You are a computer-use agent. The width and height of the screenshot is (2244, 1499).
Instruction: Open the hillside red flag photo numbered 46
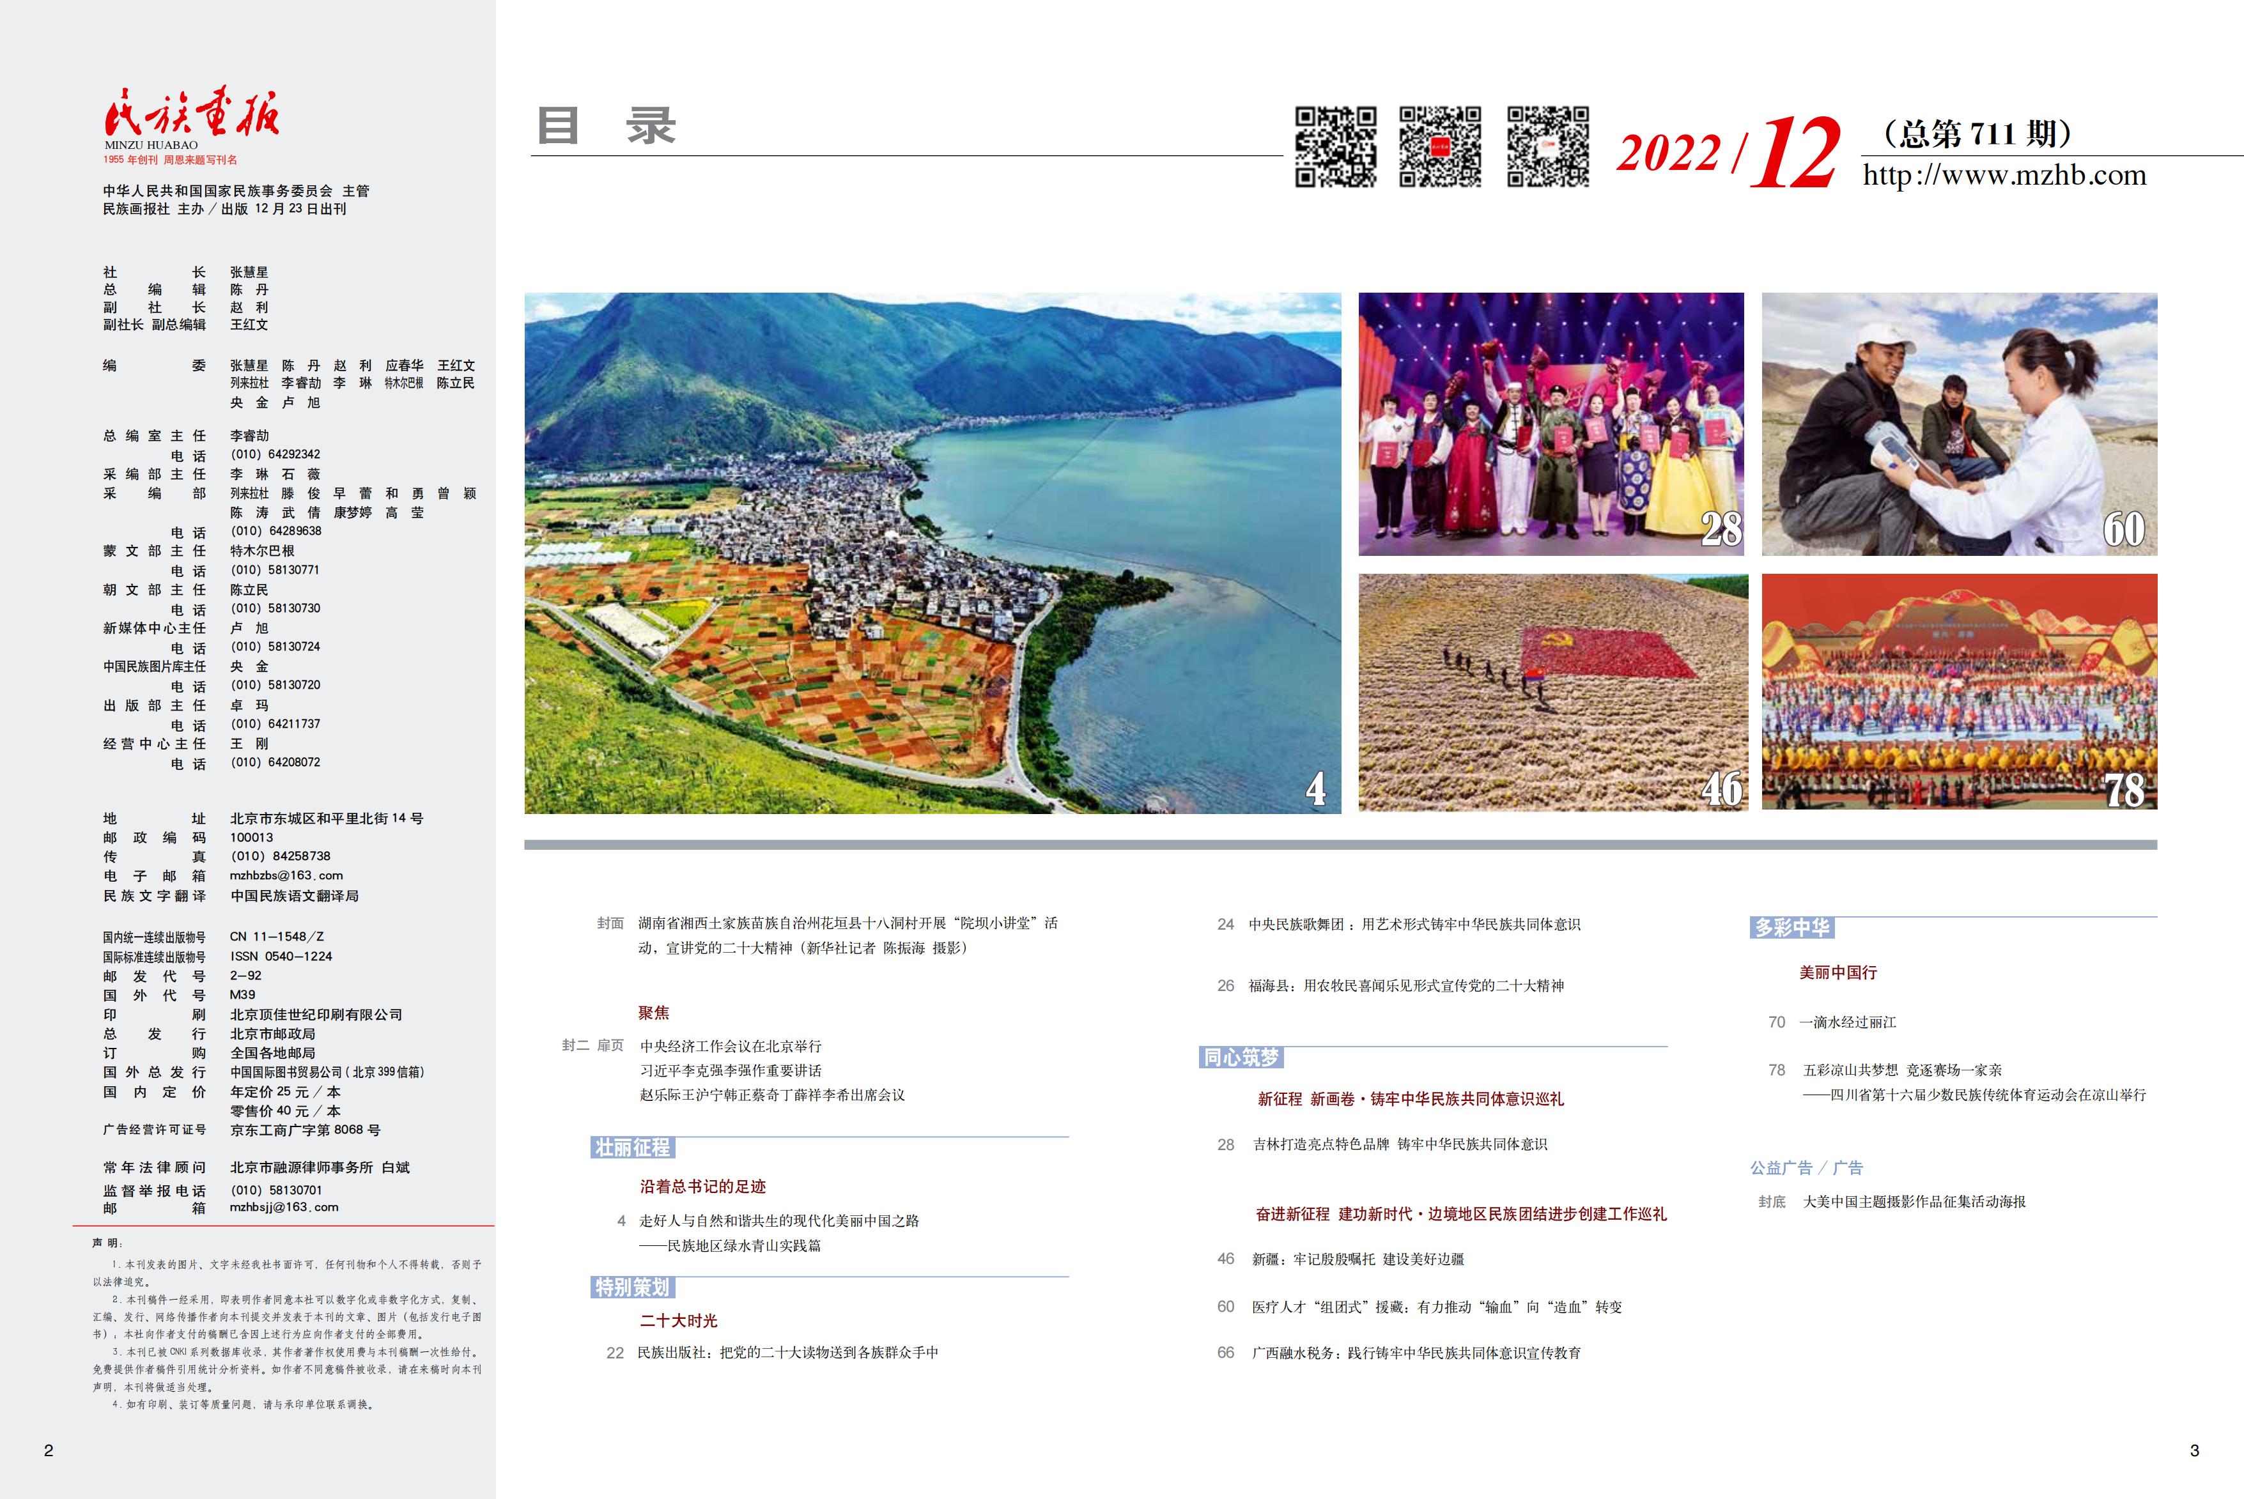tap(1552, 692)
